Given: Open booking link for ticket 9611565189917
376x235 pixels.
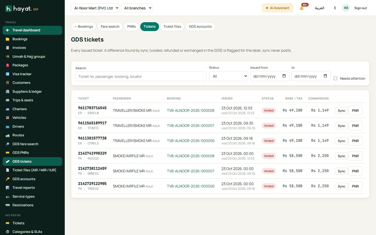Looking at the screenshot, I should (191, 126).
